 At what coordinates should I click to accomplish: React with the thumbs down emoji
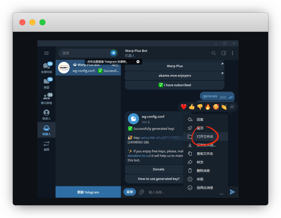pyautogui.click(x=200, y=107)
